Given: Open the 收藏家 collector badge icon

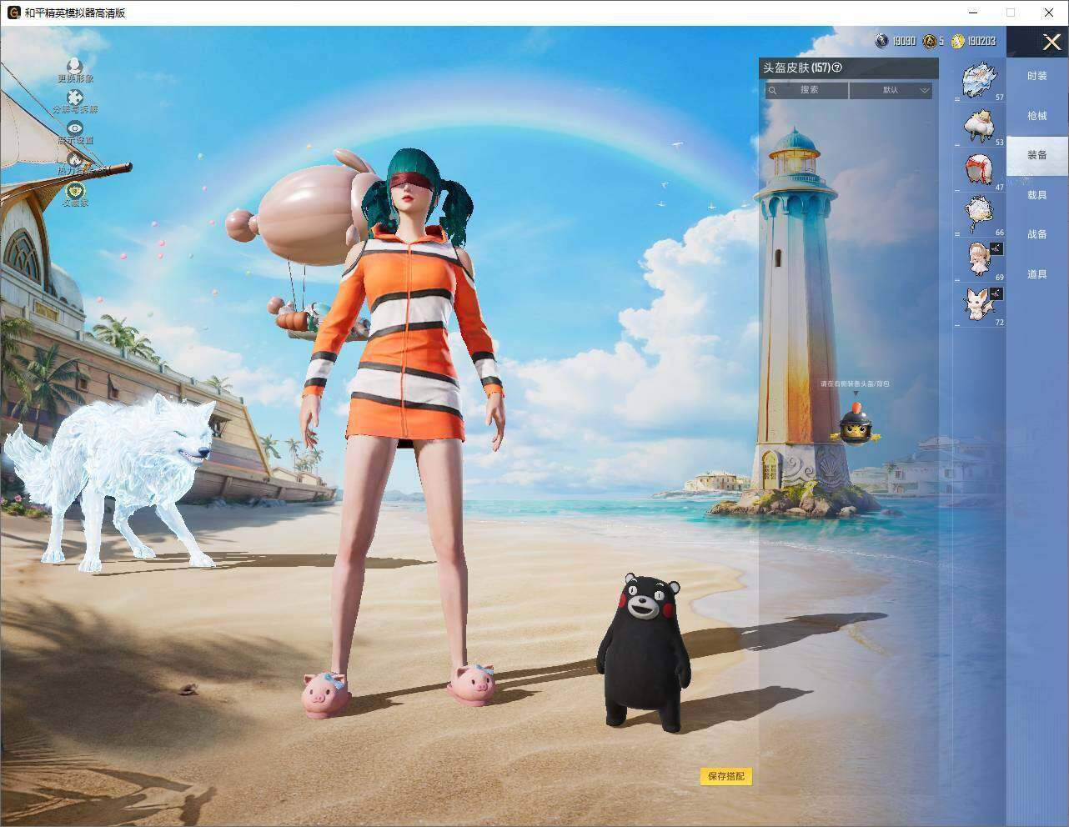Looking at the screenshot, I should point(75,190).
